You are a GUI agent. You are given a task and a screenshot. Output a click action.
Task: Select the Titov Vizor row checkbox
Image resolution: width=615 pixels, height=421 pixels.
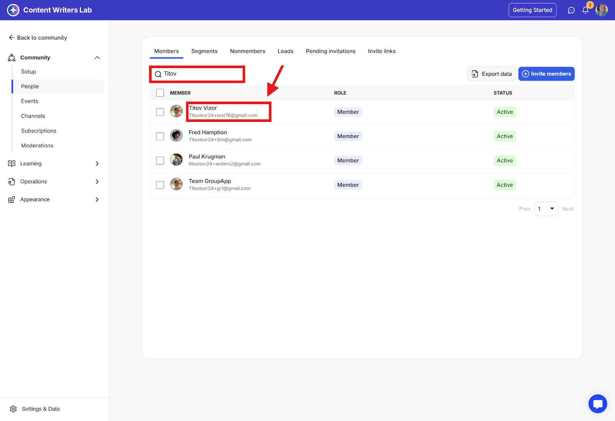coord(160,112)
